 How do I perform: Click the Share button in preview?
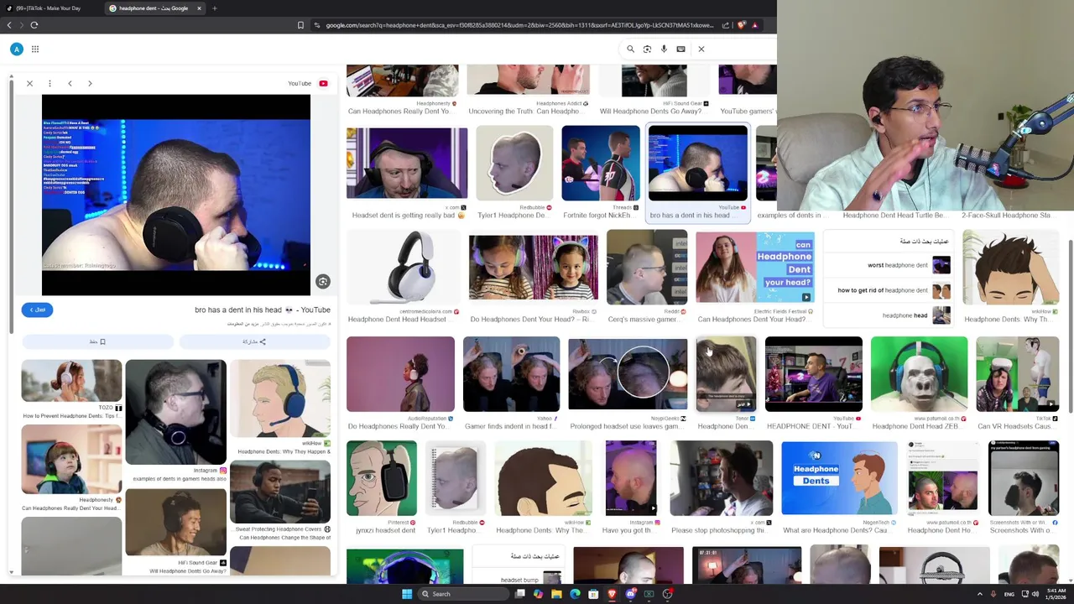pyautogui.click(x=254, y=341)
